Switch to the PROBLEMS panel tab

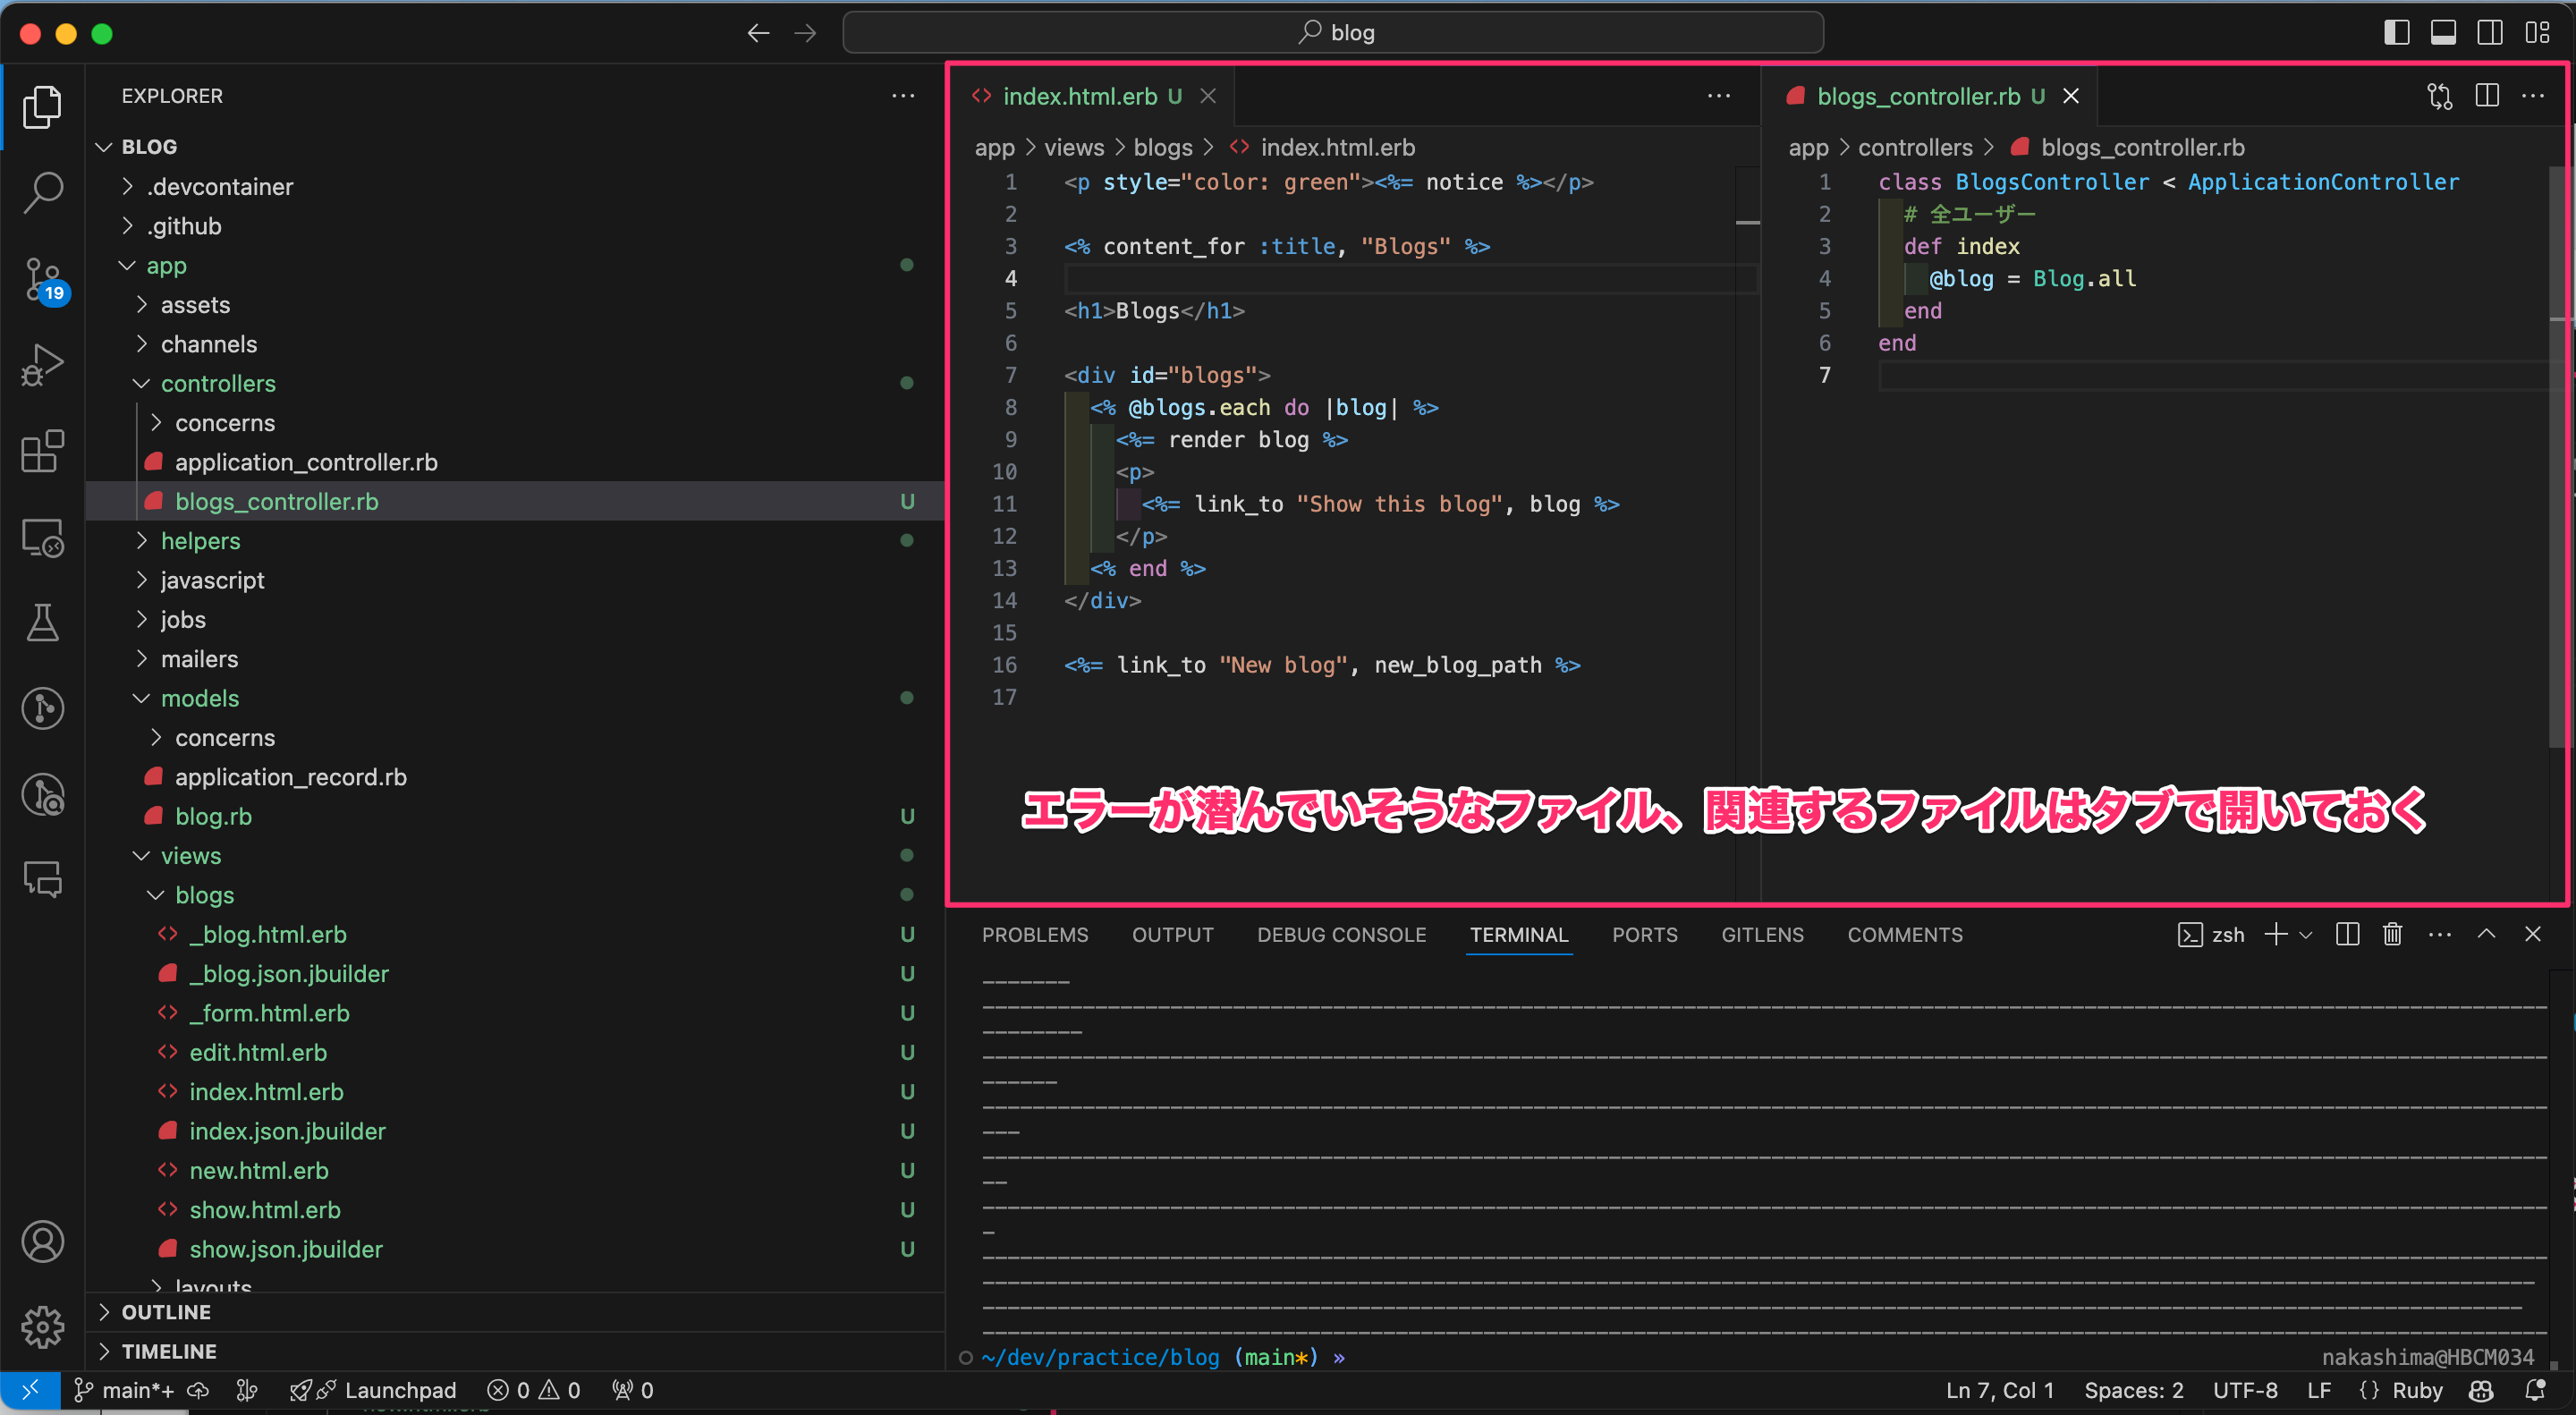tap(1034, 935)
